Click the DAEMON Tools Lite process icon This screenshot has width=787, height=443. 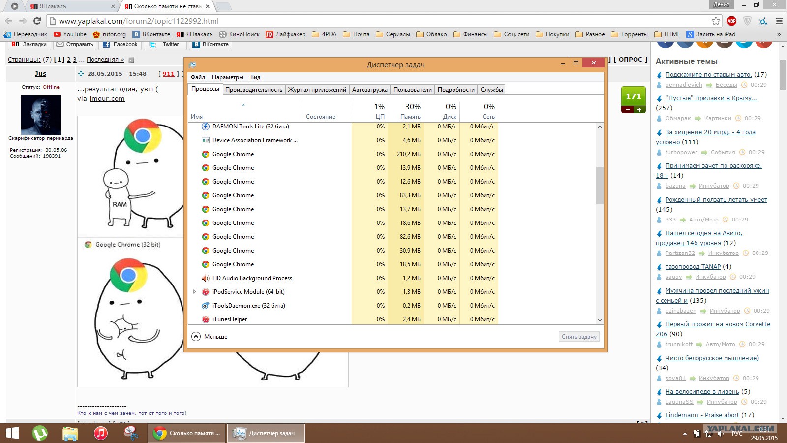pos(206,127)
